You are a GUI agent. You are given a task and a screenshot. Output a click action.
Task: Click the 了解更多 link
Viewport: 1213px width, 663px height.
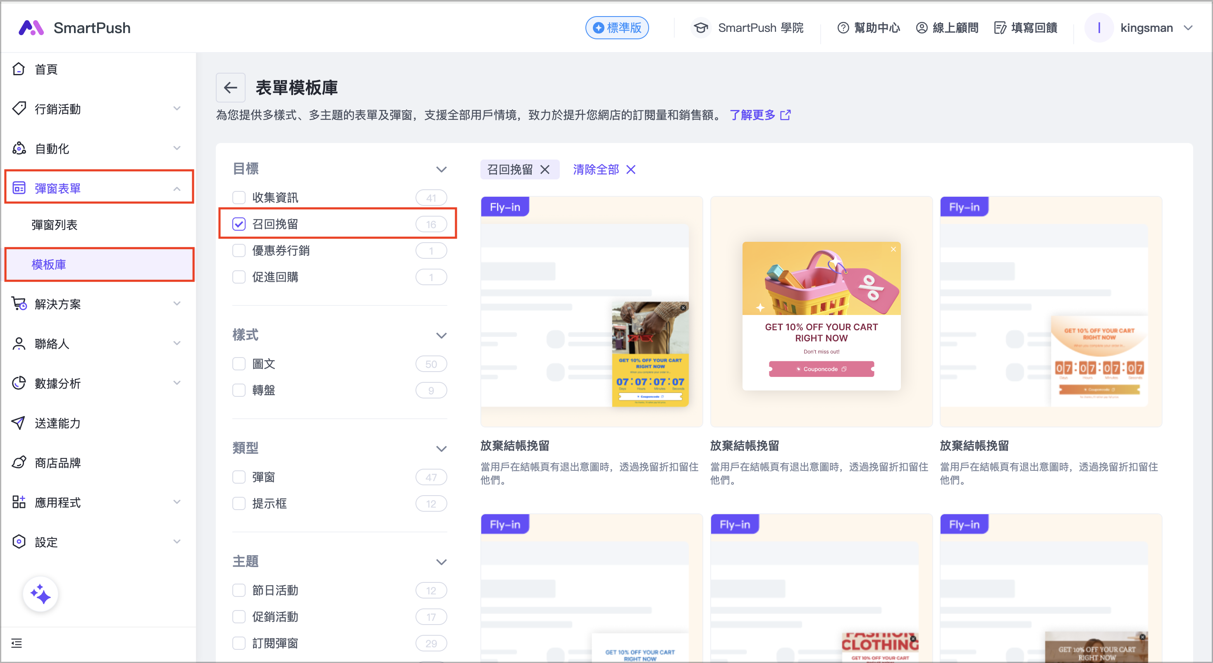752,115
